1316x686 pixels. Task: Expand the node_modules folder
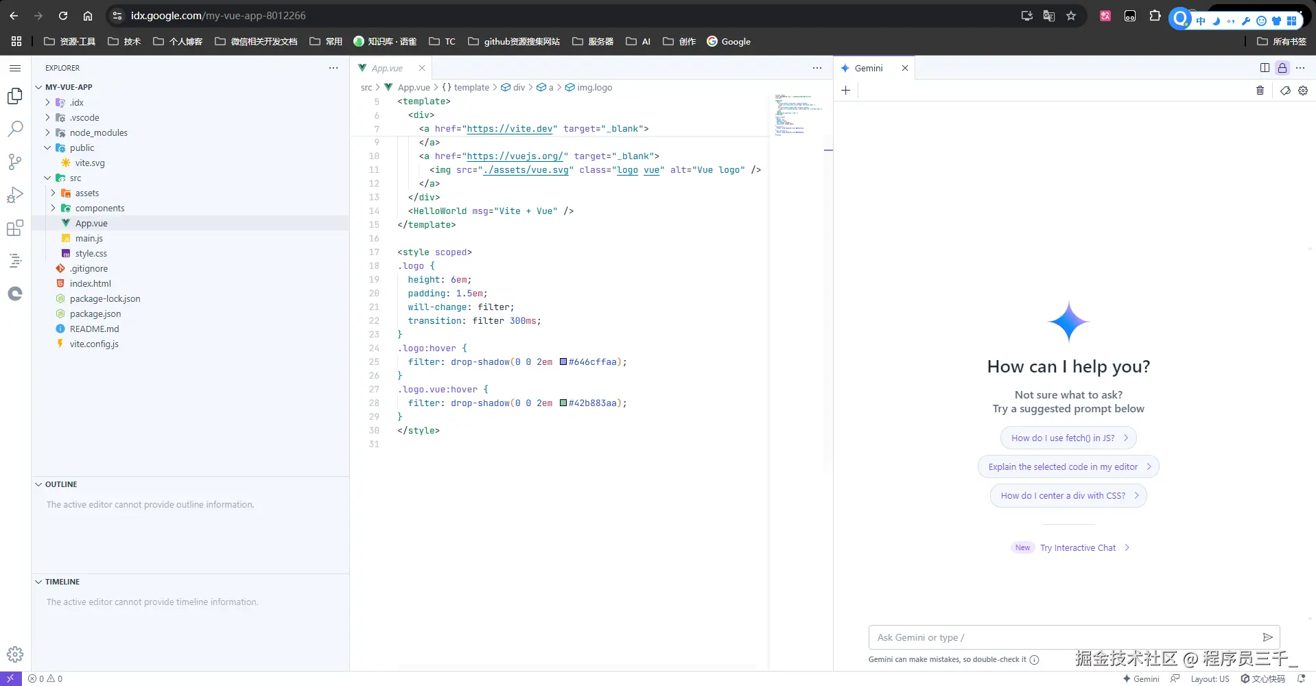(x=47, y=132)
